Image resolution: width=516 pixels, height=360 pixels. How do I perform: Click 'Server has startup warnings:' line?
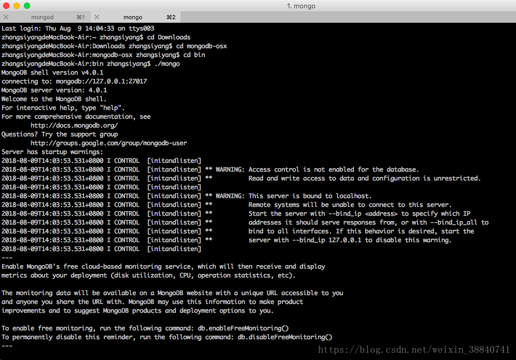click(52, 152)
